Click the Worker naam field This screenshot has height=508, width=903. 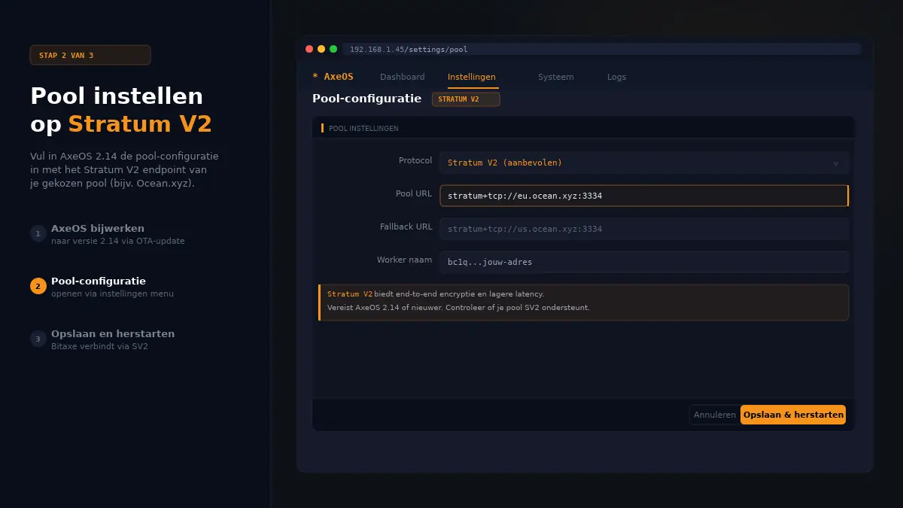[644, 262]
